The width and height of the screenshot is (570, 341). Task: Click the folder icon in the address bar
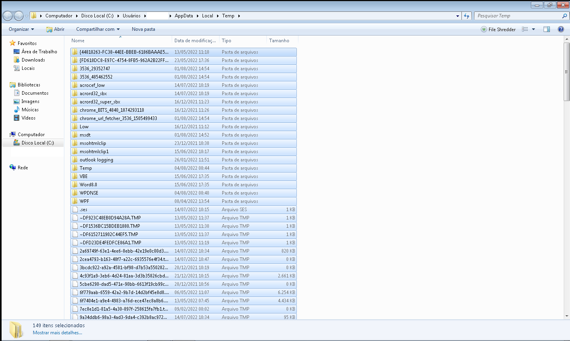coord(35,16)
